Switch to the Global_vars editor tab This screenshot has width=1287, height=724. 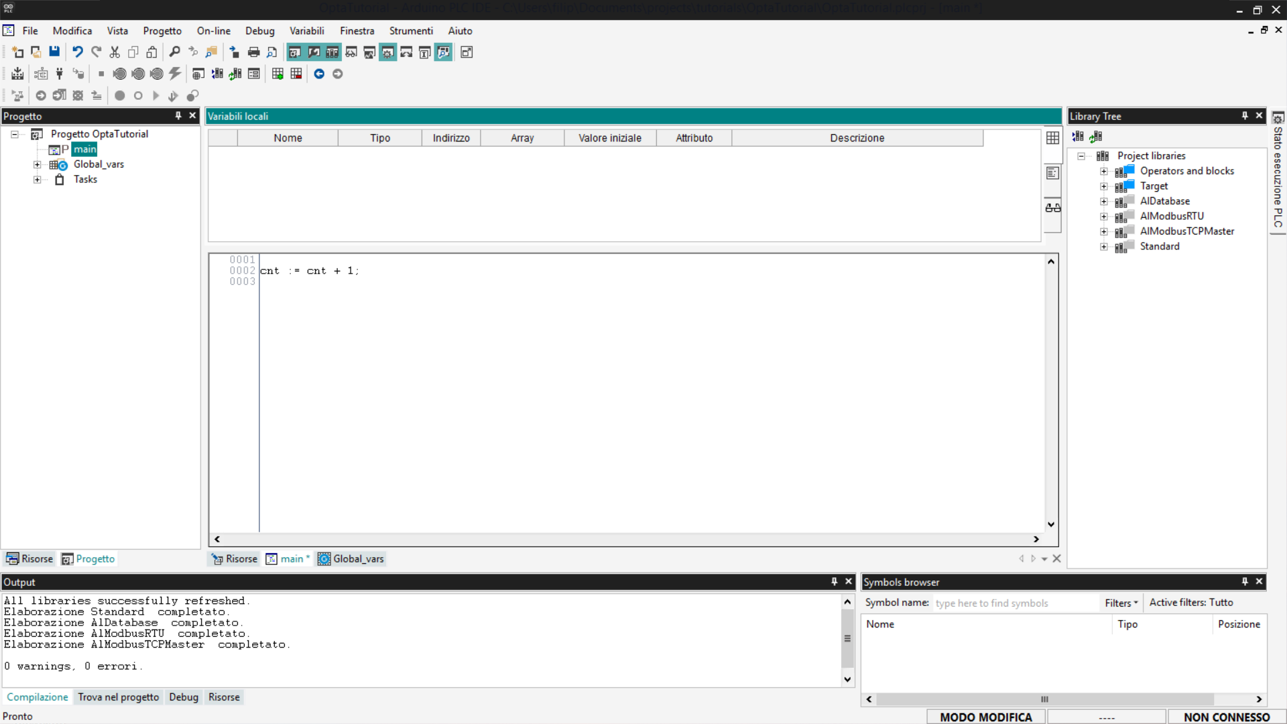pos(351,558)
